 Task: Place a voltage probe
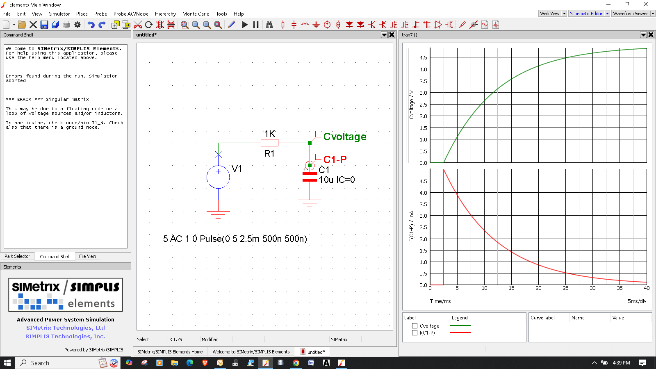462,25
